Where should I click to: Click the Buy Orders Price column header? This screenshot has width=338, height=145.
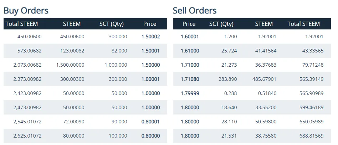(x=150, y=24)
